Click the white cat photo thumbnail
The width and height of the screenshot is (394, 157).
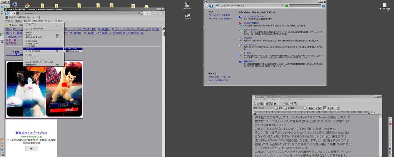coord(26,89)
